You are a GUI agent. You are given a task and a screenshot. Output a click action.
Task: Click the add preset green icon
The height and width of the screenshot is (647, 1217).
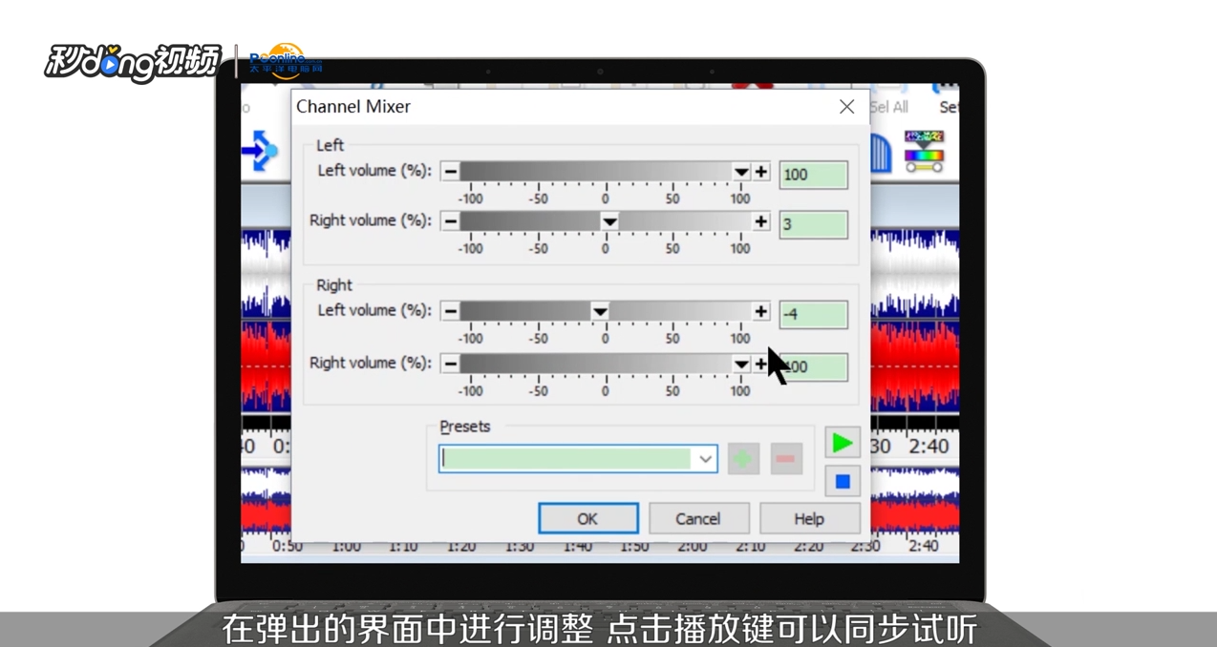pos(743,459)
